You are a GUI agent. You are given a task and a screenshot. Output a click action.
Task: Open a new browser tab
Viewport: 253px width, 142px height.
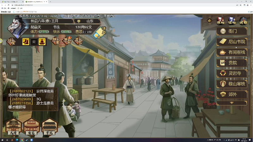pos(50,2)
